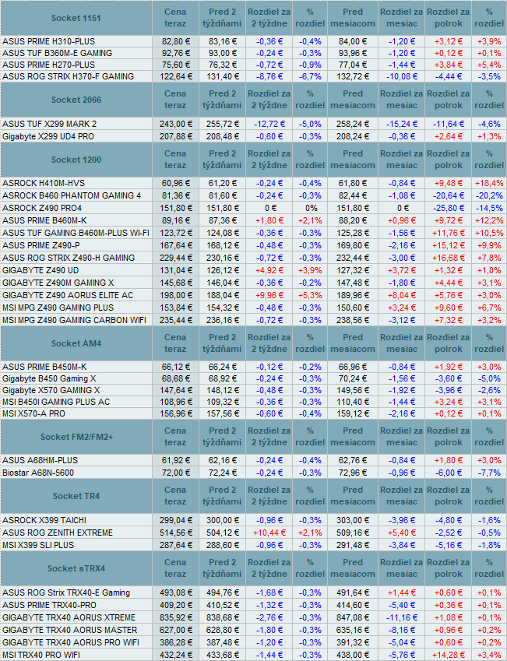The height and width of the screenshot is (661, 507).
Task: Select Gigabyte X570 GAMING X name
Action: coord(51,391)
